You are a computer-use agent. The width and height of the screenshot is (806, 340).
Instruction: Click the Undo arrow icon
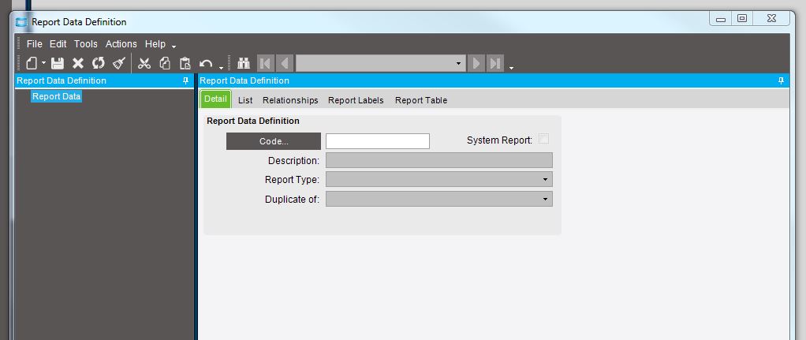(x=206, y=63)
